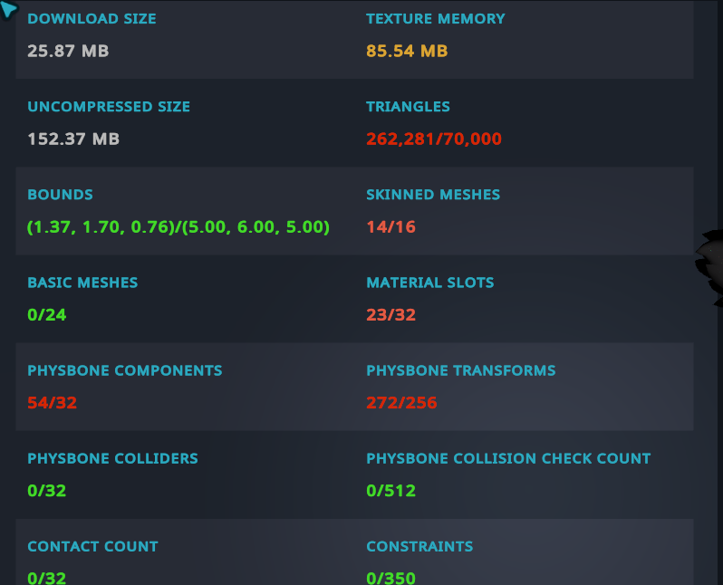The image size is (723, 585).
Task: Select the 272/256 physbone transforms value
Action: [x=401, y=403]
